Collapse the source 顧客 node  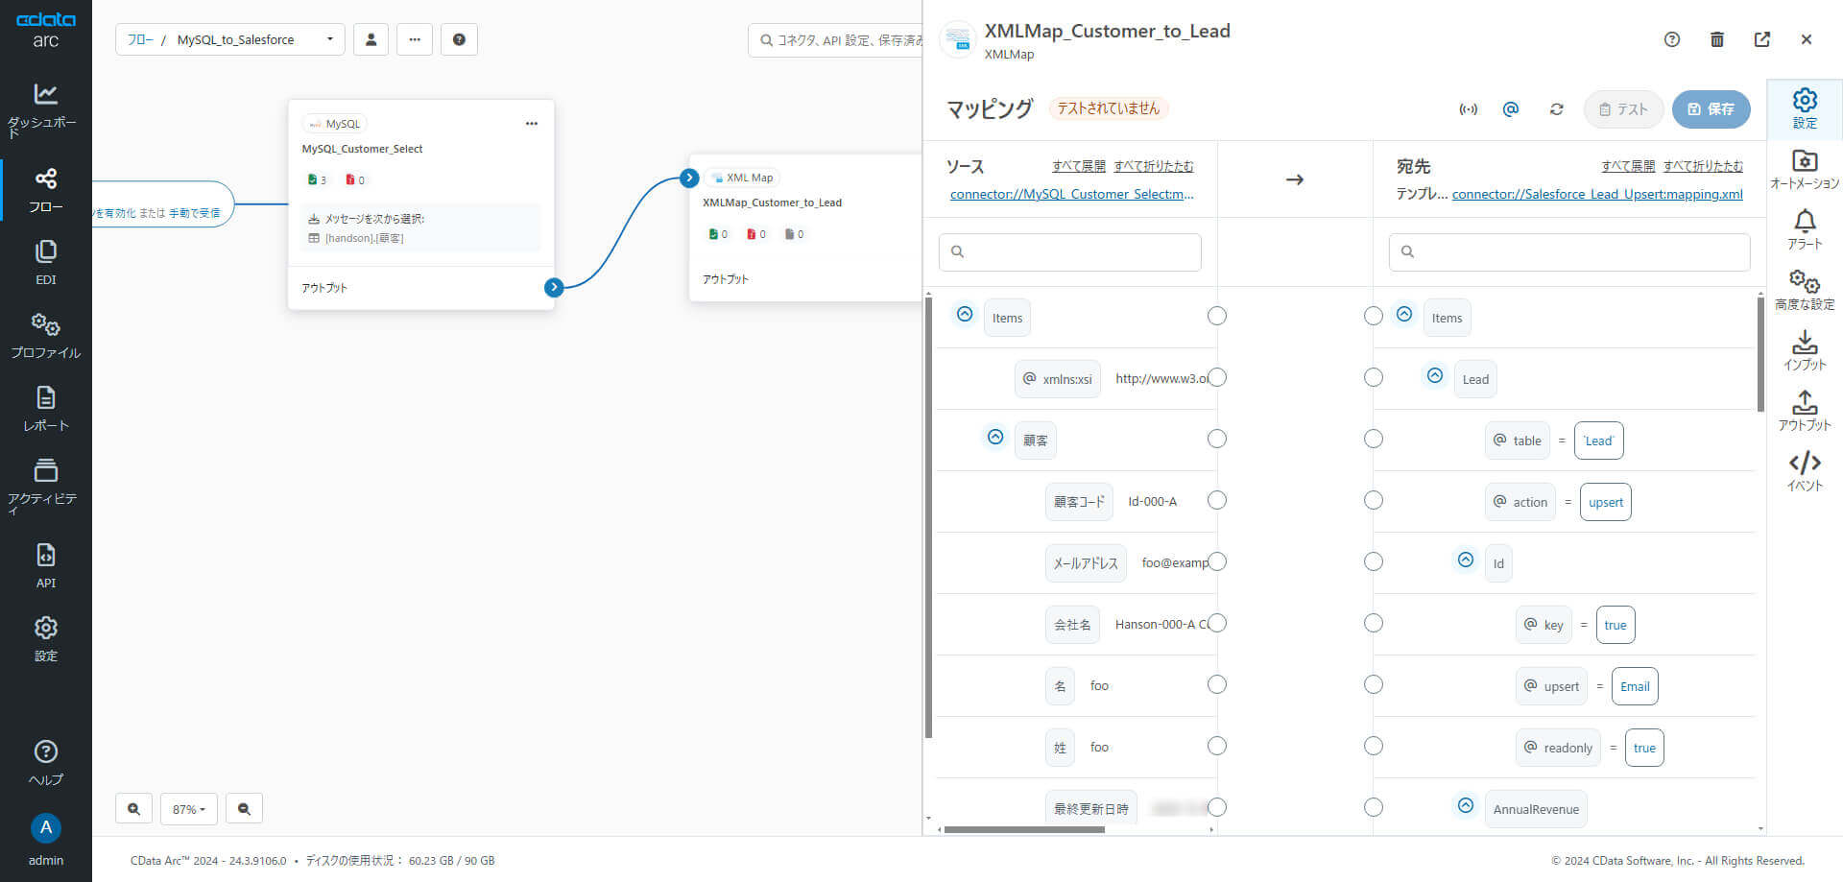coord(995,437)
